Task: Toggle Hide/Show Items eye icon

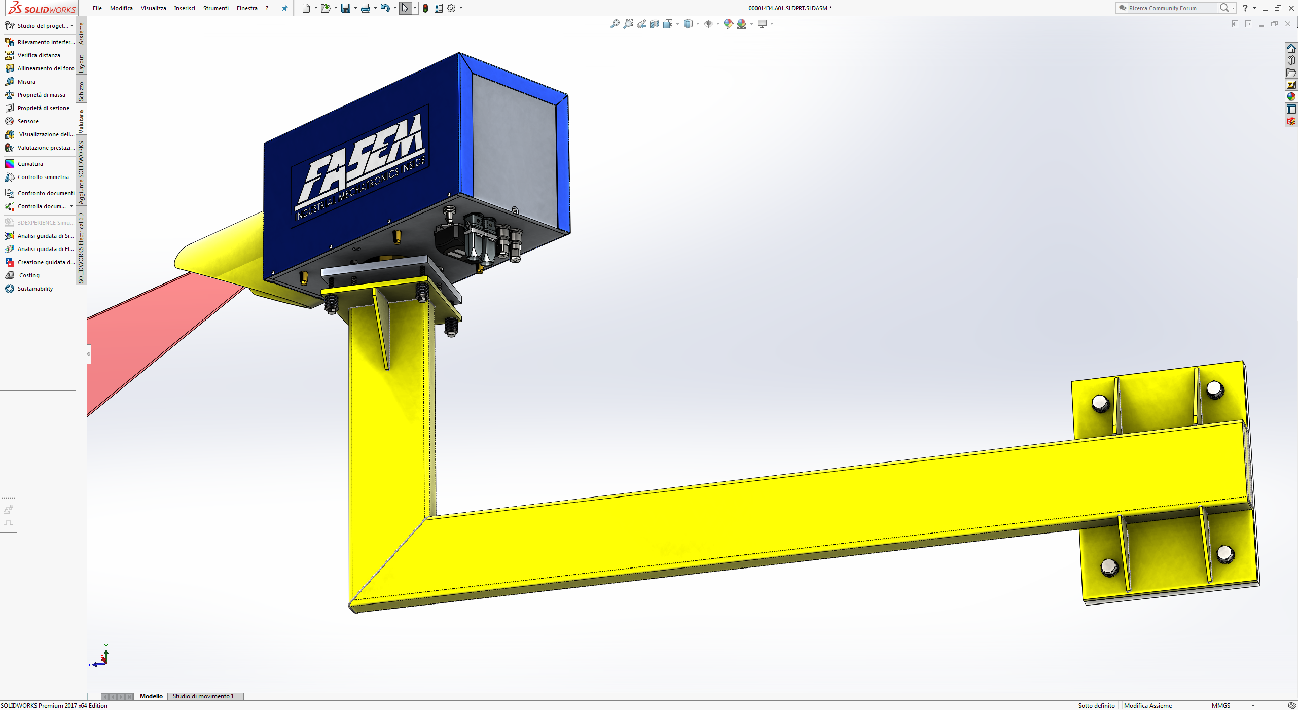Action: [x=708, y=24]
